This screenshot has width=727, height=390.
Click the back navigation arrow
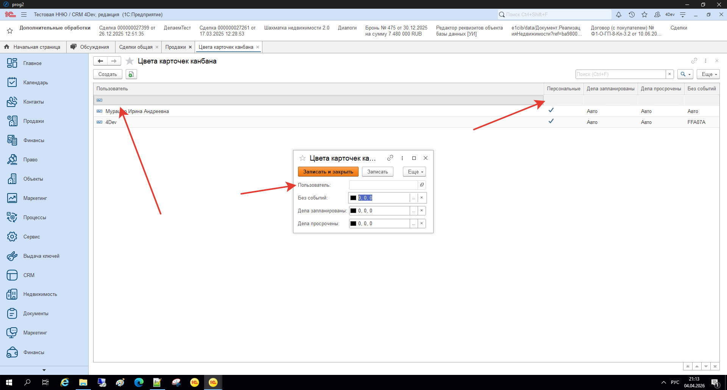(x=100, y=61)
